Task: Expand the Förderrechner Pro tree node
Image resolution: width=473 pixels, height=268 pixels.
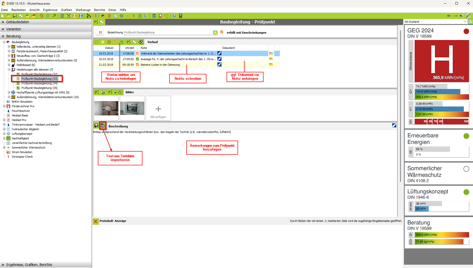Action: 4,106
